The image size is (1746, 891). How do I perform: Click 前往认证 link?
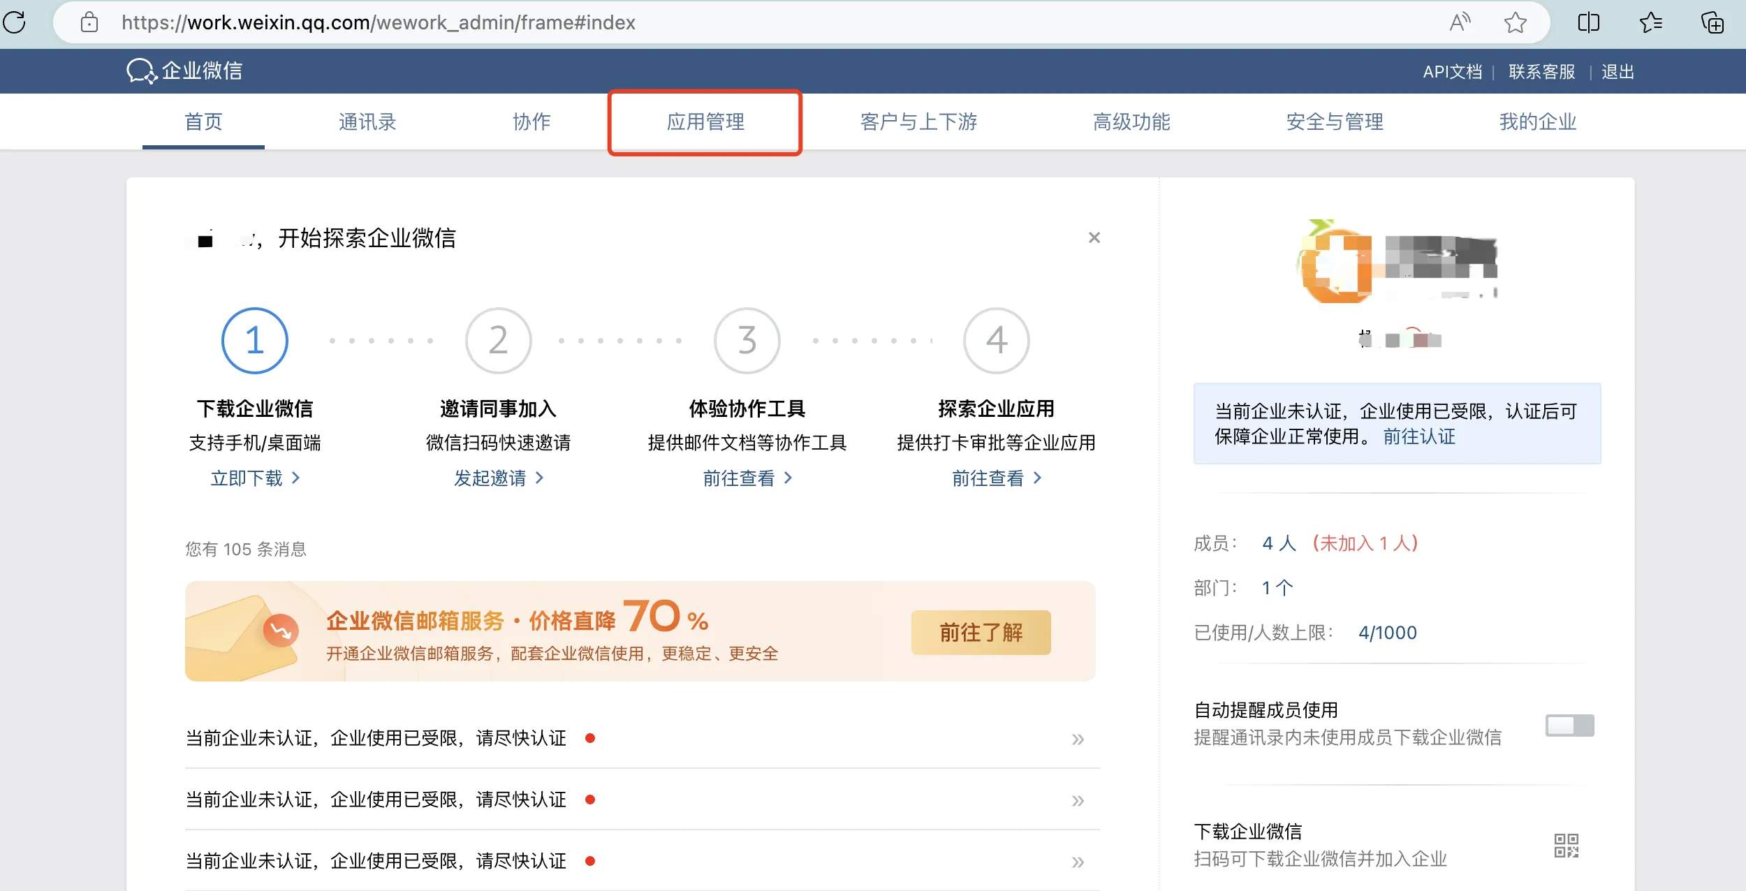coord(1419,436)
